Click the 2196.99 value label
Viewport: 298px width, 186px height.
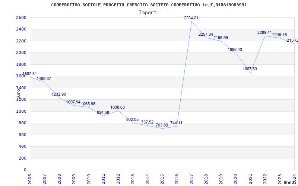(221, 38)
